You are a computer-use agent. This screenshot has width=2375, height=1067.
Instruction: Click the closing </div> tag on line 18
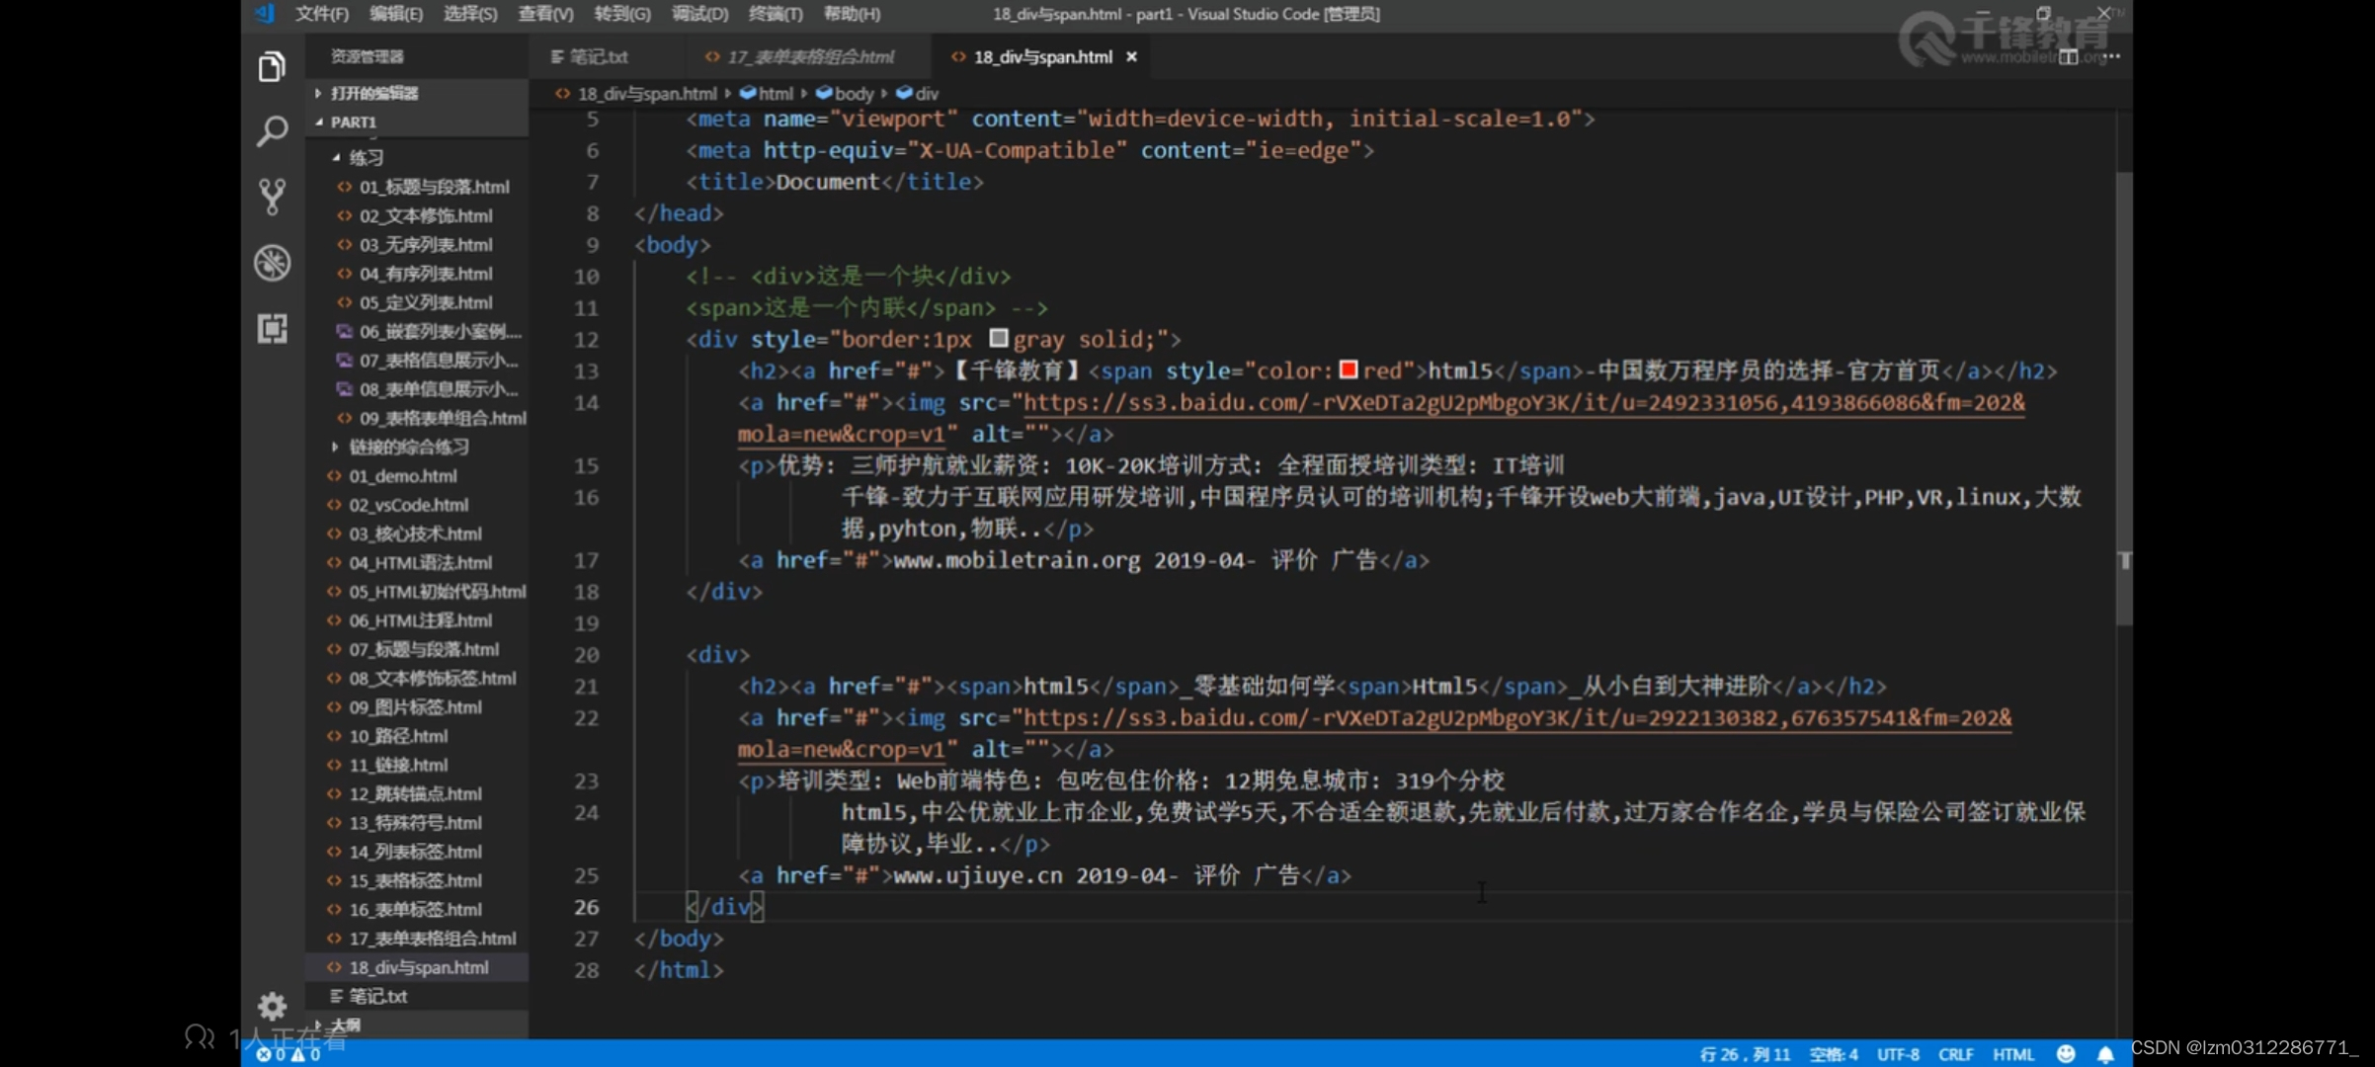click(724, 592)
